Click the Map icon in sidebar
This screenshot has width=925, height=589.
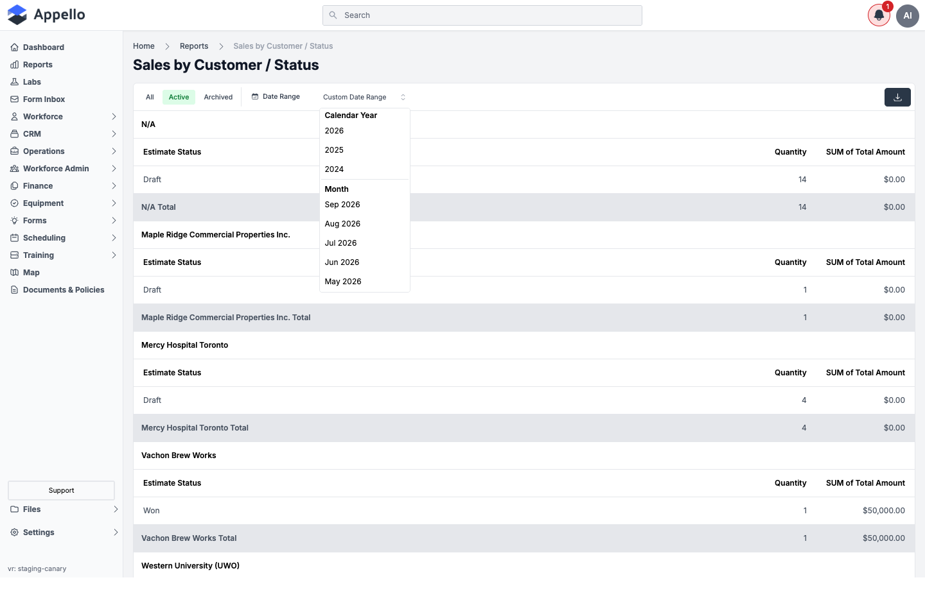point(14,273)
